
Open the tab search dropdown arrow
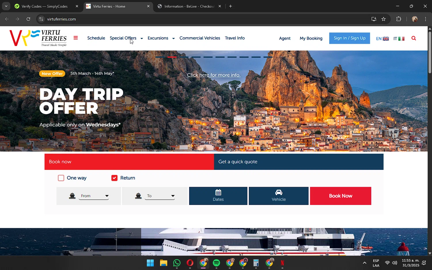click(6, 6)
